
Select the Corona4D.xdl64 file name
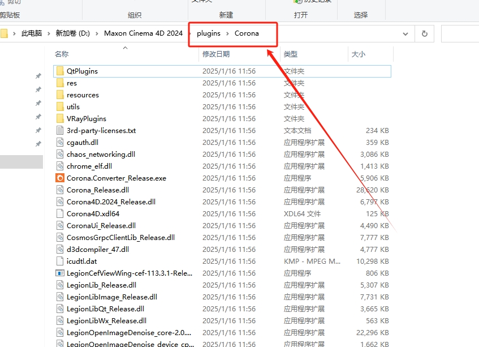pos(93,214)
